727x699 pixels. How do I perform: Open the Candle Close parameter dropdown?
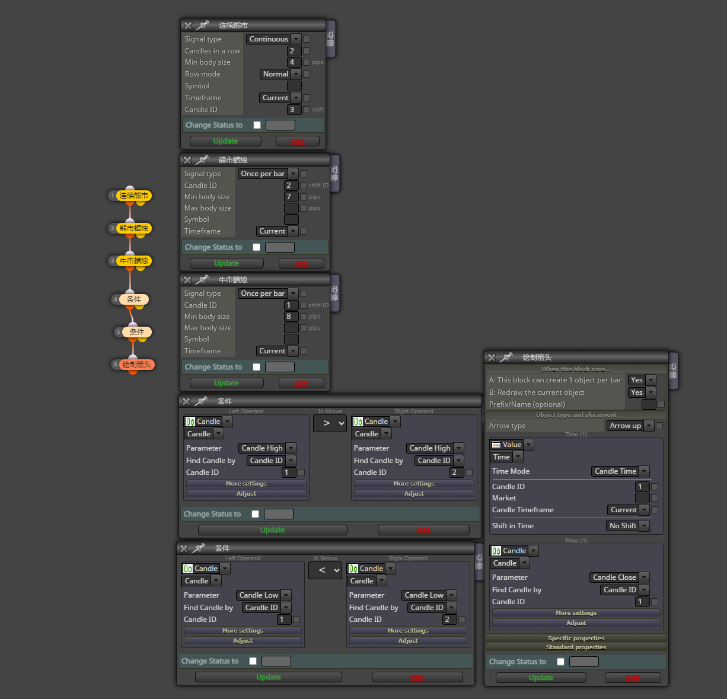pyautogui.click(x=620, y=577)
